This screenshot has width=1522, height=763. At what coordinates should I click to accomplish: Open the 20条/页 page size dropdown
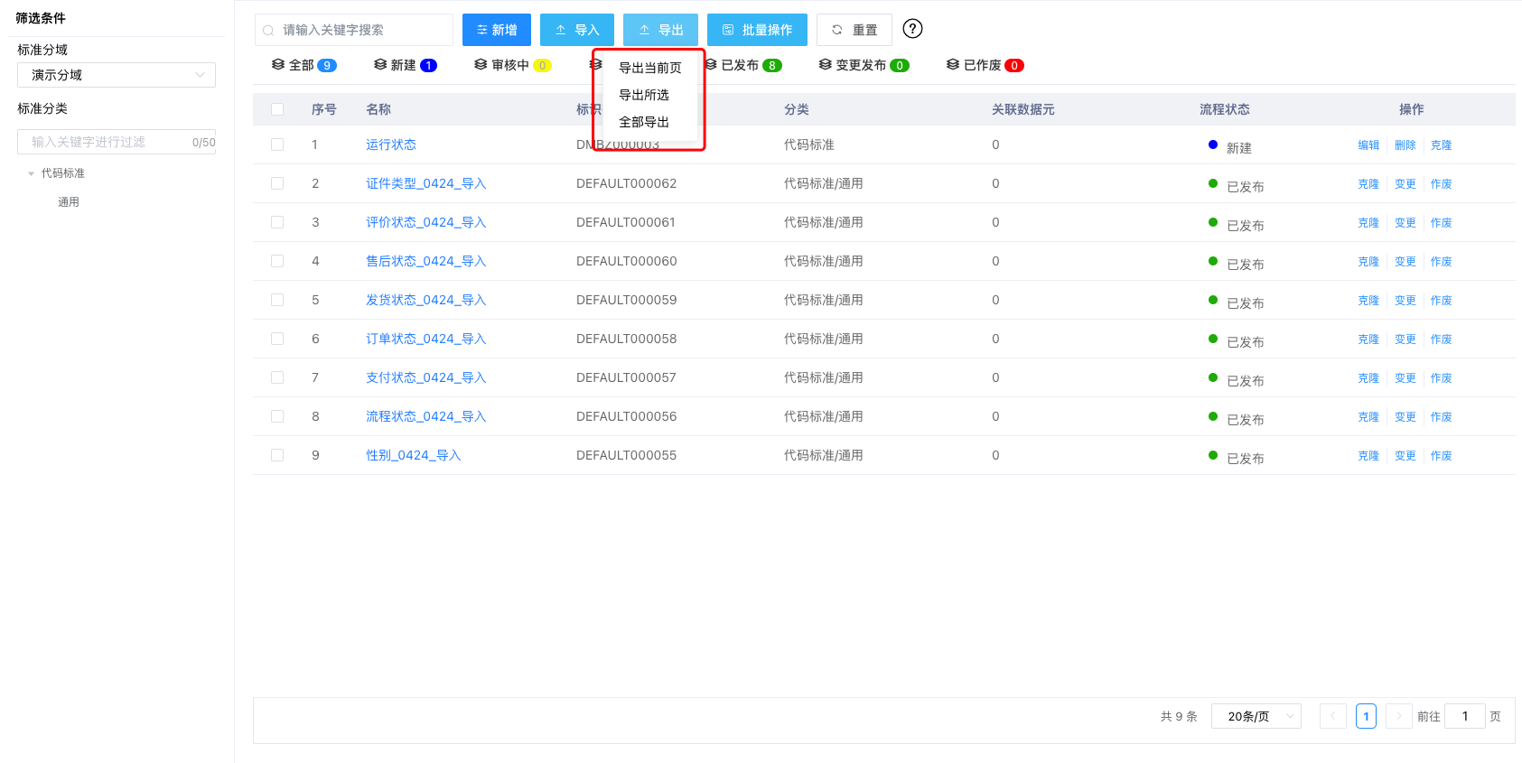(1256, 716)
